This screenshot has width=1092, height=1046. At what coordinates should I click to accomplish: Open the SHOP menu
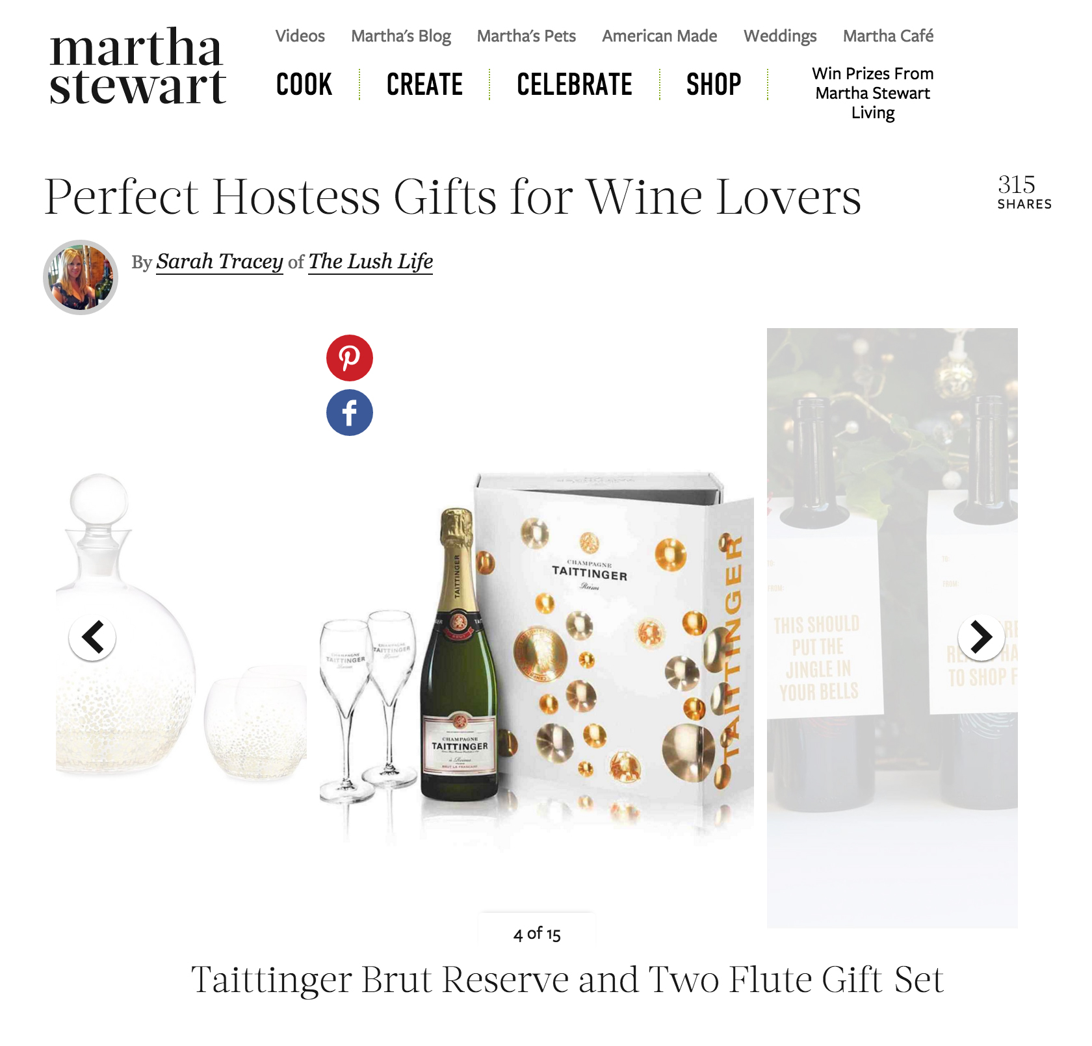point(714,84)
